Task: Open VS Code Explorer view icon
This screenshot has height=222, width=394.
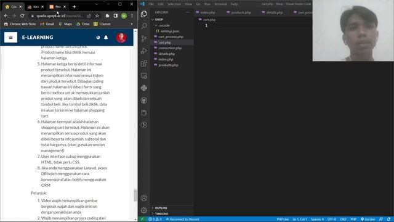Action: coord(143,14)
